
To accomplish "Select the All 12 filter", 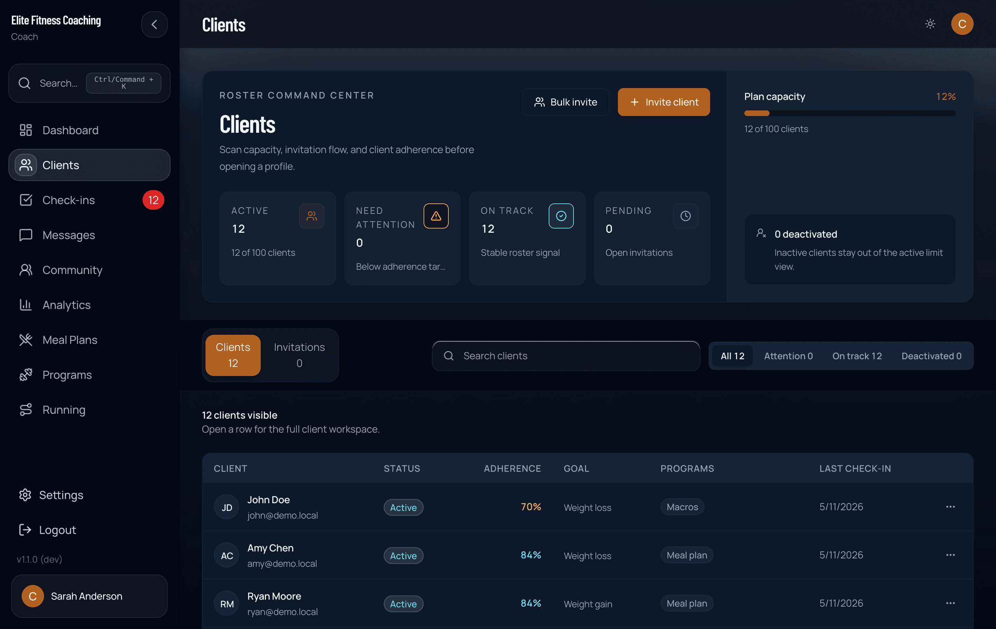I will (x=732, y=356).
